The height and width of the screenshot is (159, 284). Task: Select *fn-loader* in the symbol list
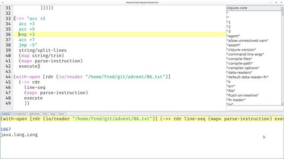tap(236, 100)
